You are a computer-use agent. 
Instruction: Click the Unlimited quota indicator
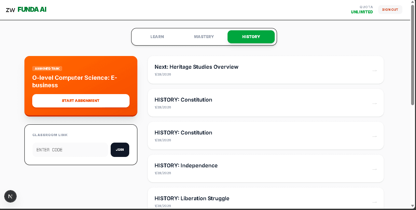(362, 12)
